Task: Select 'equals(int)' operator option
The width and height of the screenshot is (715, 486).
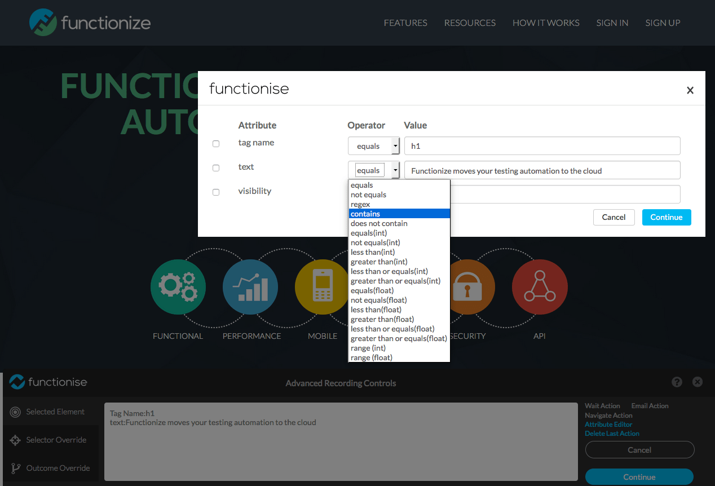Action: (399, 233)
